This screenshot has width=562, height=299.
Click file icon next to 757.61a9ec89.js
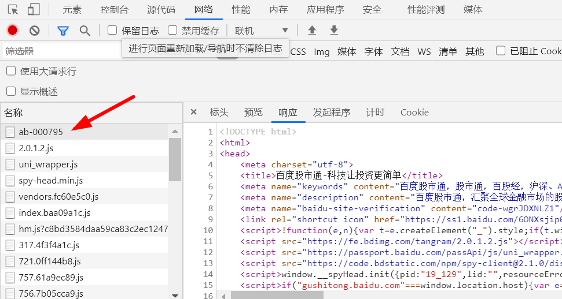pos(10,278)
